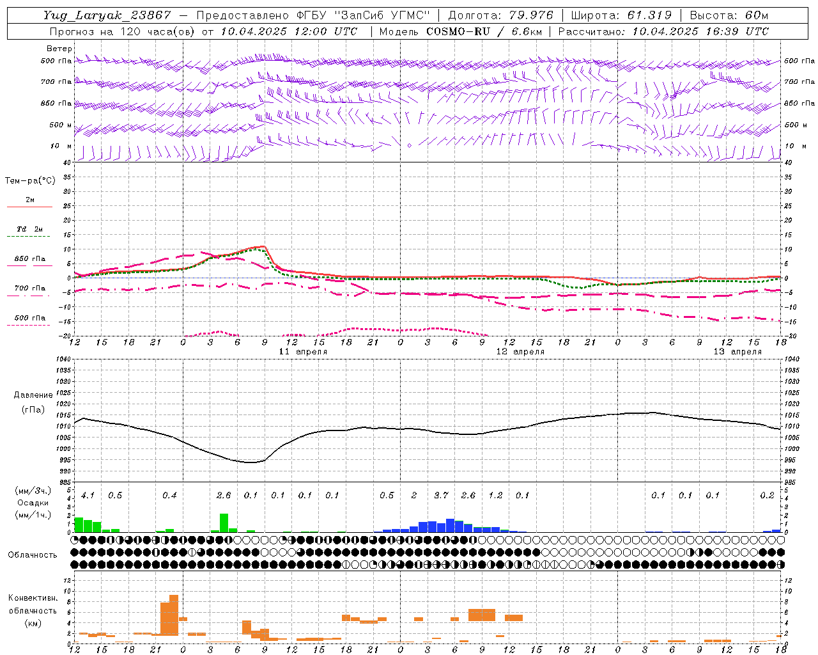
Task: Click the Td 2м legend entry
Action: (x=30, y=229)
